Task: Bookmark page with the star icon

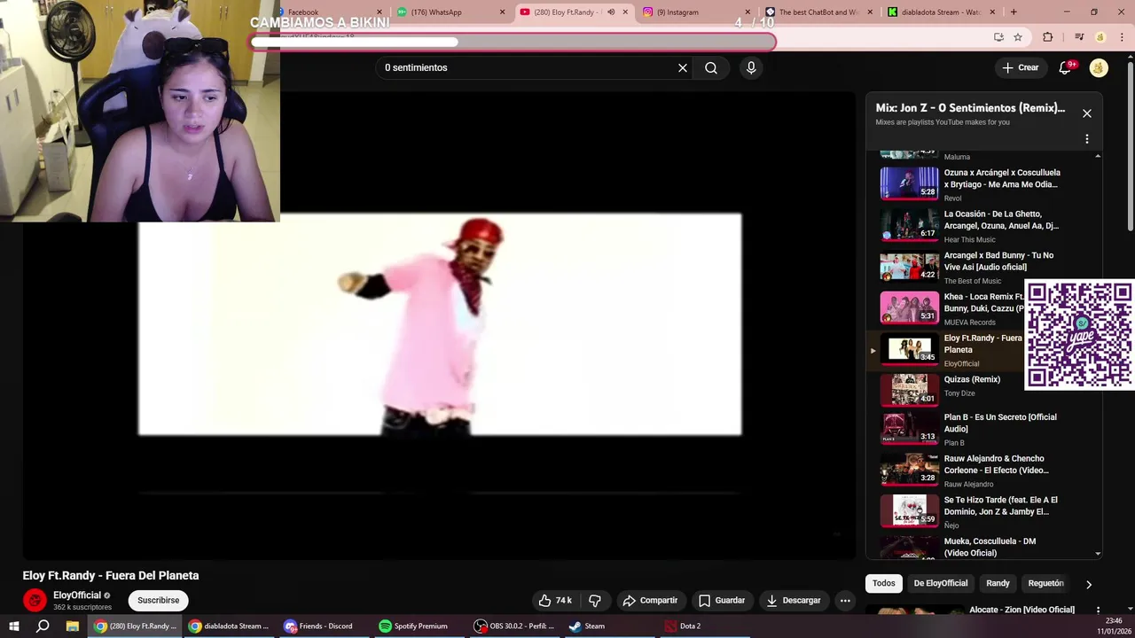Action: click(1018, 37)
